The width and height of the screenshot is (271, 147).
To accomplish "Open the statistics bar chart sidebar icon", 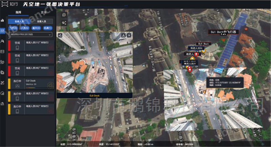I will (3, 20).
